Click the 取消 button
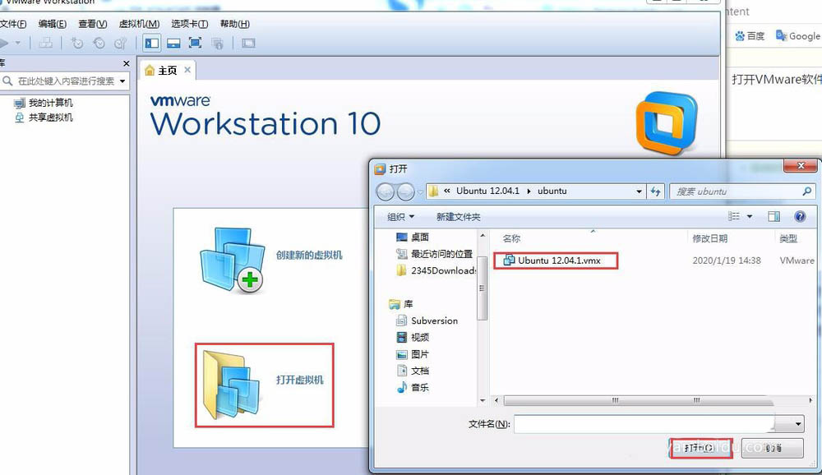822x475 pixels. pos(773,448)
